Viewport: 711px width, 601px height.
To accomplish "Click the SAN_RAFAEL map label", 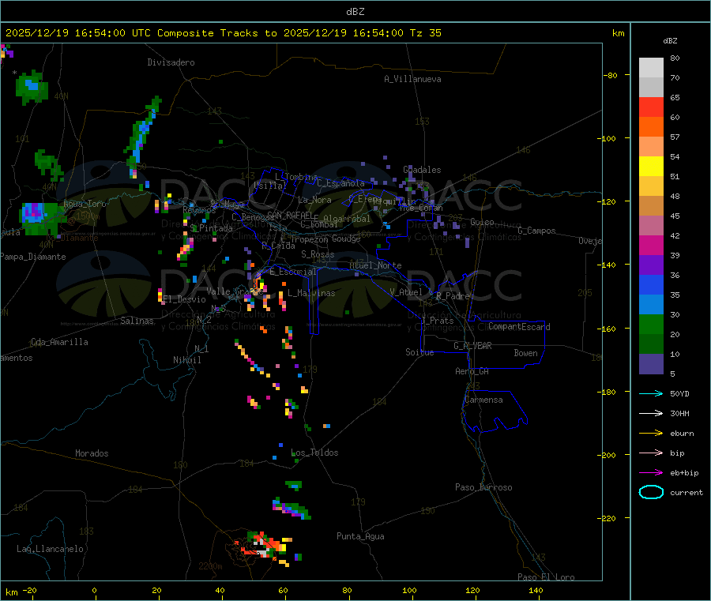I will click(x=289, y=215).
